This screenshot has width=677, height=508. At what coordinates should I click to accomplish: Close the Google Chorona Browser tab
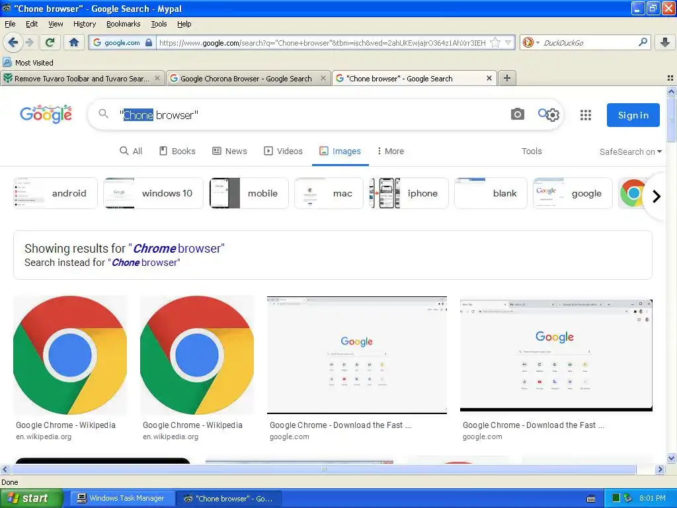(x=323, y=78)
